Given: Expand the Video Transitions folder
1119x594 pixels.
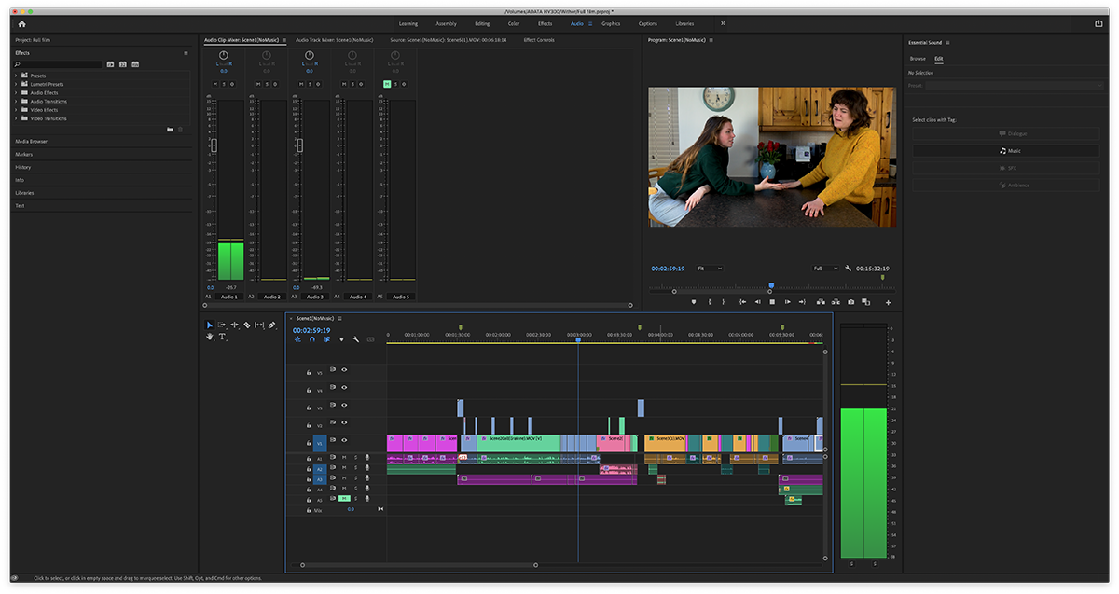Looking at the screenshot, I should coord(16,118).
